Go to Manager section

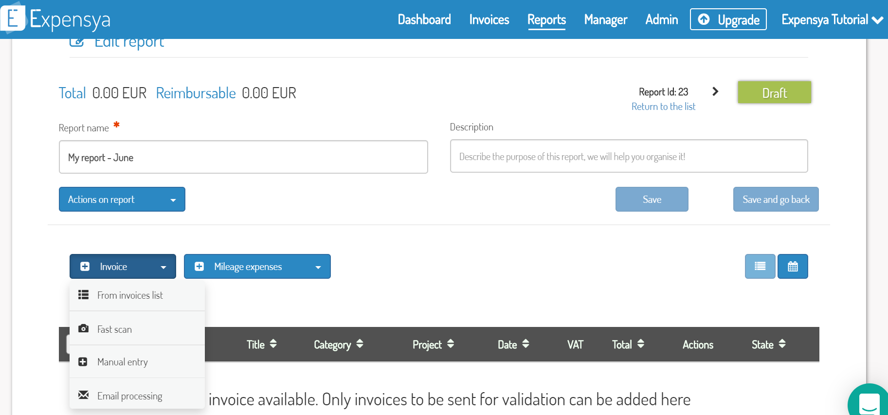pyautogui.click(x=606, y=19)
